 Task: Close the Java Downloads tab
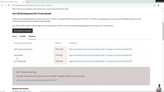point(24,2)
